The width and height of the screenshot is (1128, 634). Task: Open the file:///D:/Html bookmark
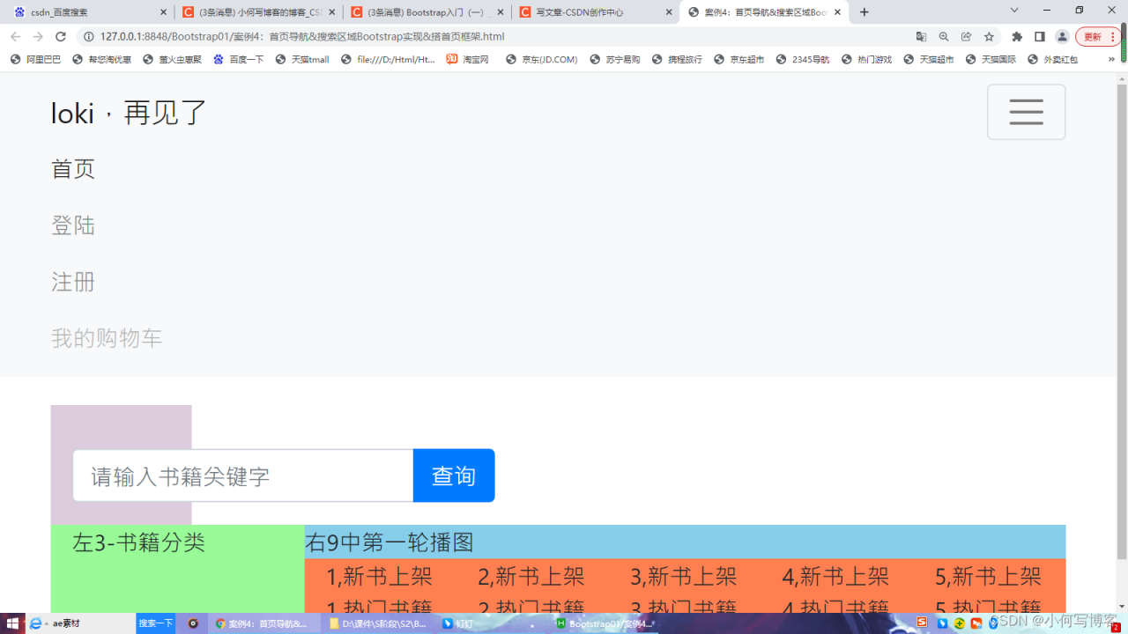(x=388, y=60)
